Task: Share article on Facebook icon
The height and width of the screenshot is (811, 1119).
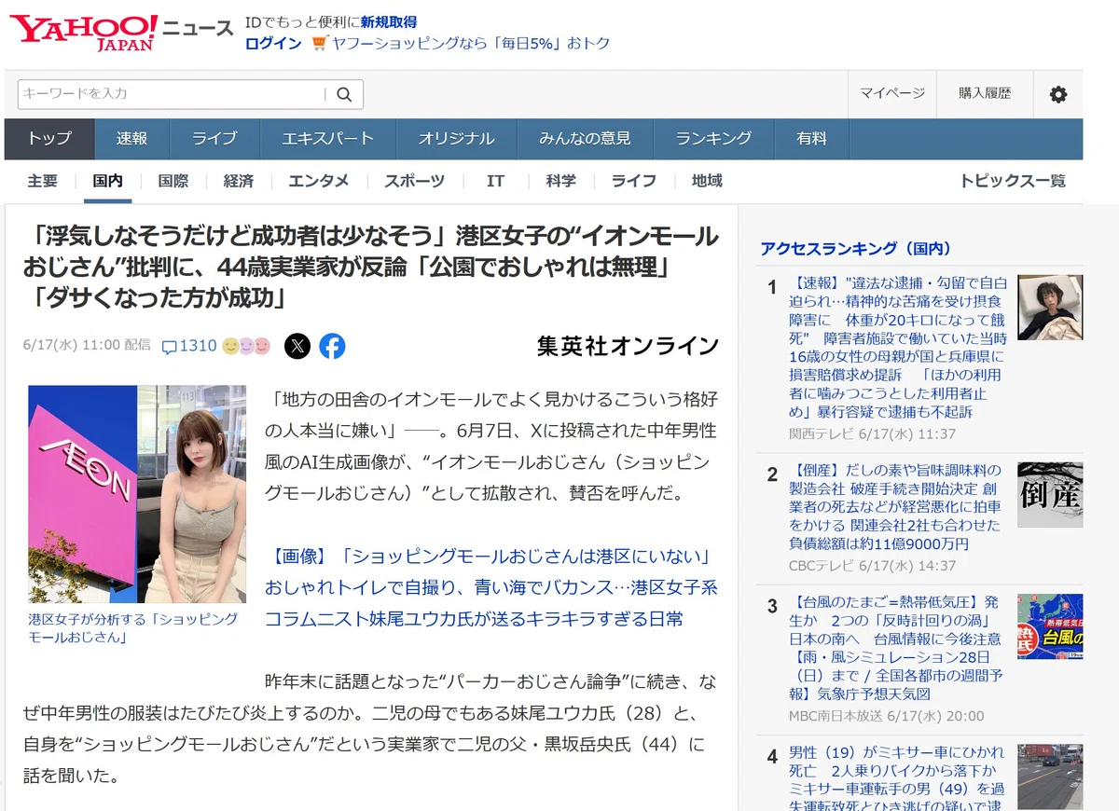Action: pos(332,347)
